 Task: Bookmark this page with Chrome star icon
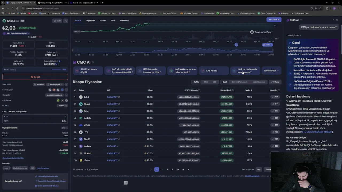click(320, 8)
